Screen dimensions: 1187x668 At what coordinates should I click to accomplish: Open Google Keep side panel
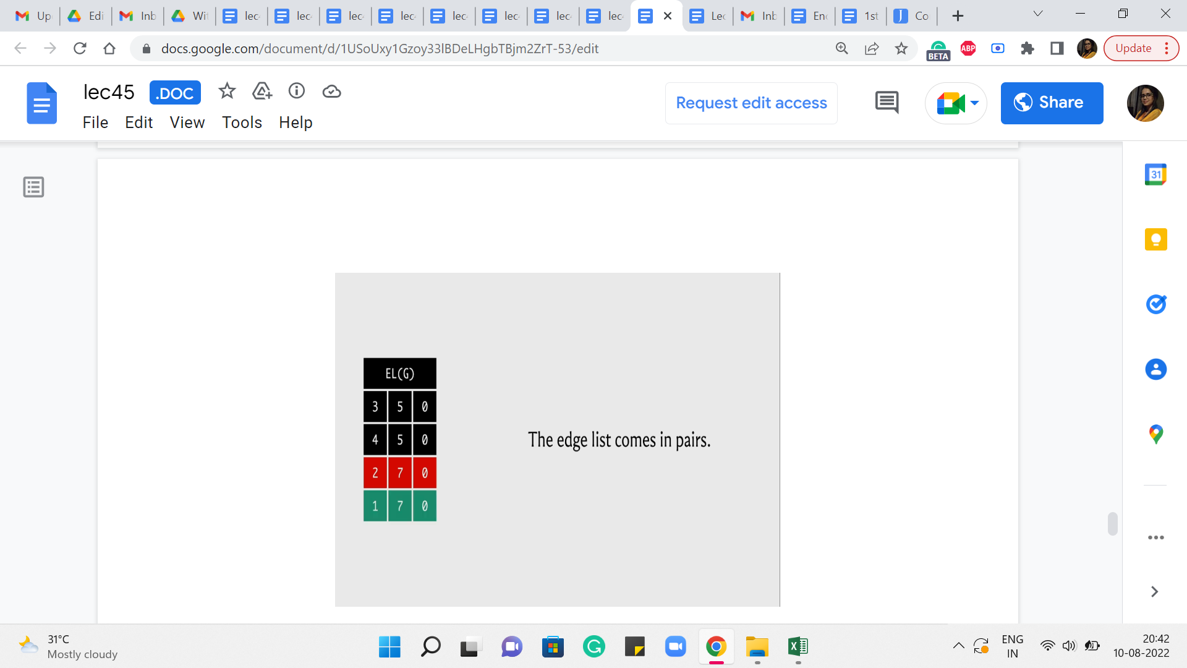[1155, 239]
